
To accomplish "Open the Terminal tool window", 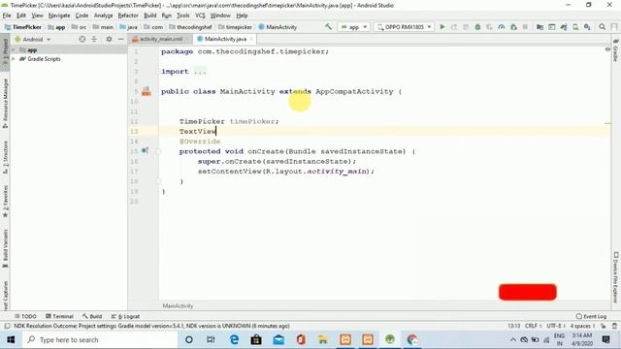I will coord(59,316).
